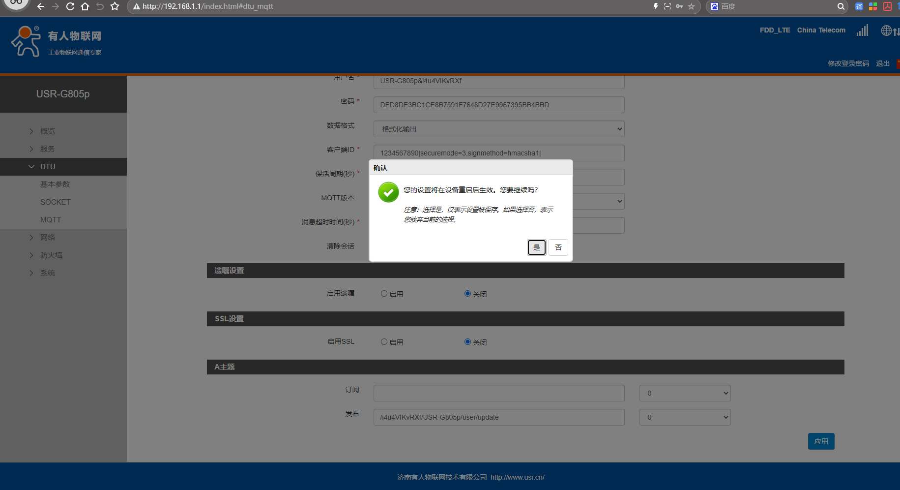Click the 修改登录密码 link

click(x=848, y=63)
